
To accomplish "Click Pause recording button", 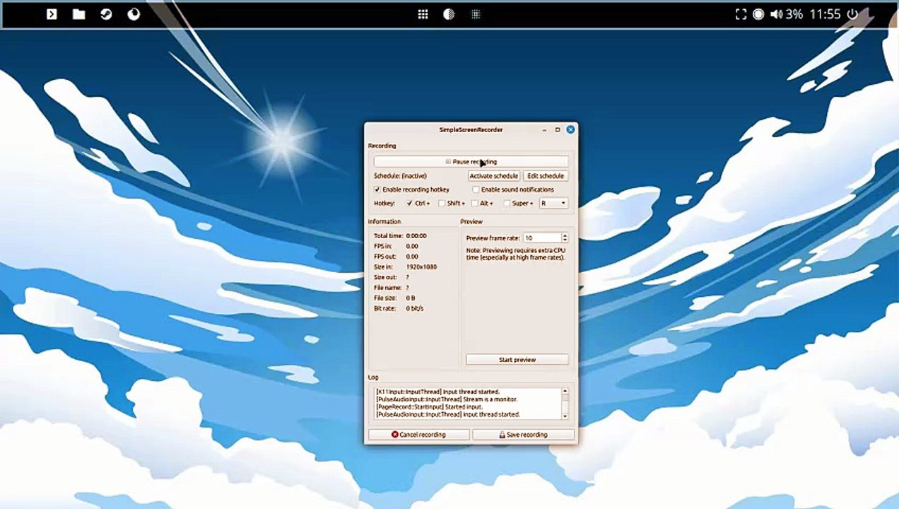I will click(471, 162).
